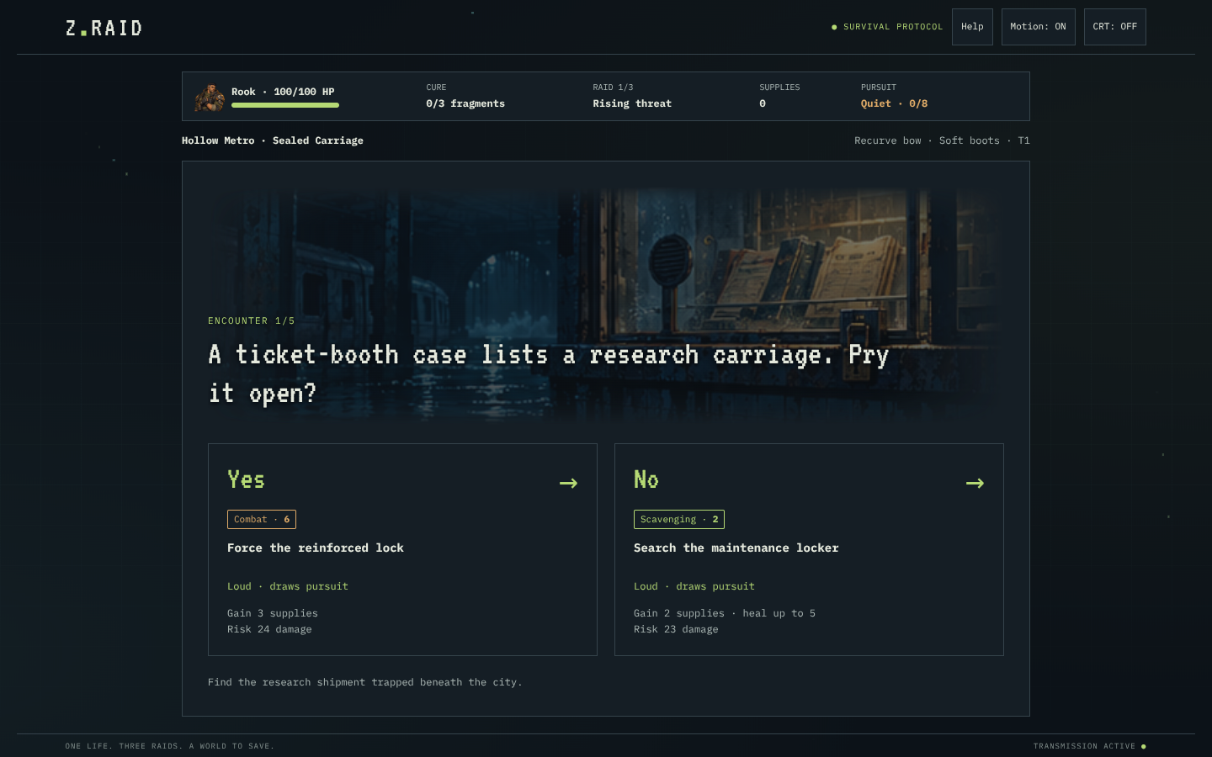Click 'Hollow Metro · Sealed Carriage' location text
This screenshot has height=757, width=1212.
click(x=273, y=140)
